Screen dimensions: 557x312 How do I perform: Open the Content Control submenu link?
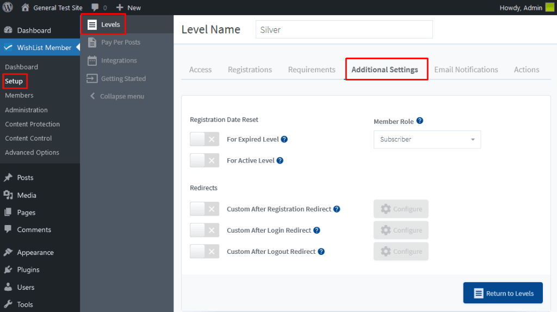pos(28,138)
